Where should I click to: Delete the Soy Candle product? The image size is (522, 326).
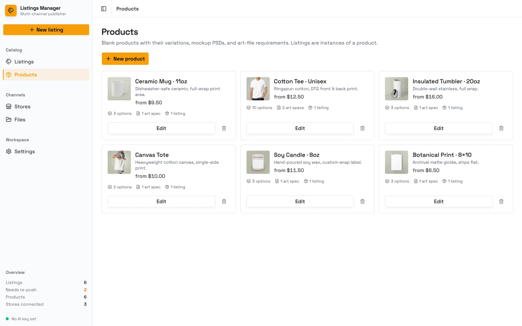pyautogui.click(x=362, y=201)
